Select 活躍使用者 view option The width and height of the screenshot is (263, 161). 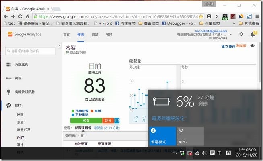[83, 128]
